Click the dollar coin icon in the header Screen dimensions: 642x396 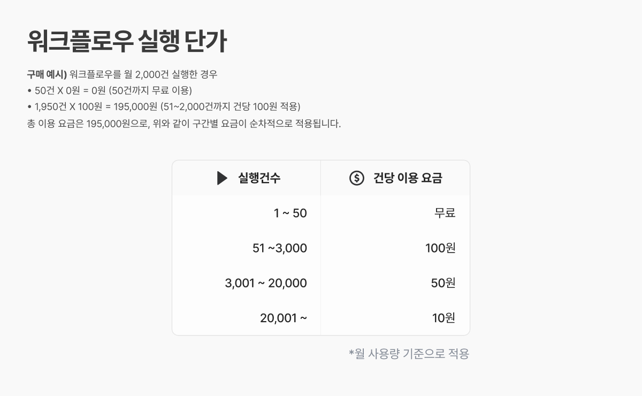[356, 178]
